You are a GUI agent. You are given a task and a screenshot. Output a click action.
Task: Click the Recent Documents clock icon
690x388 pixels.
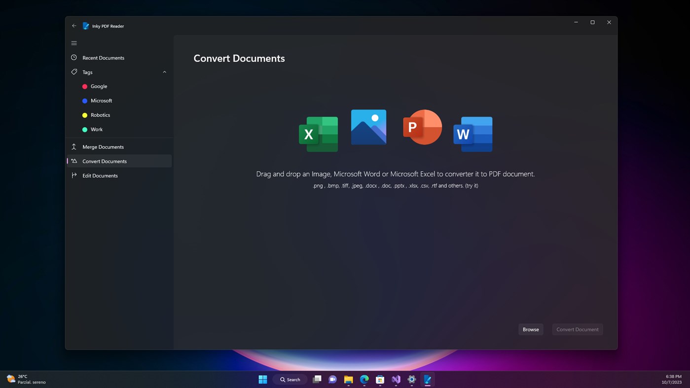pos(73,58)
